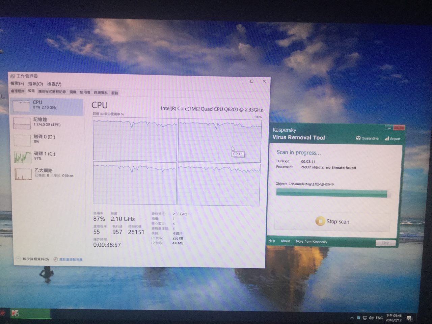Viewport: 432px width, 324px height.
Task: Click the 較少詳細資料(D) label
Action: [x=36, y=259]
